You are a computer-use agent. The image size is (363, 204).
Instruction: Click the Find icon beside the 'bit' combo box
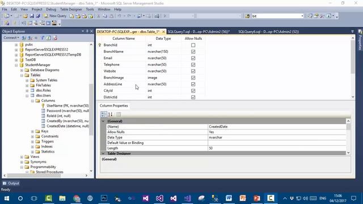[247, 16]
